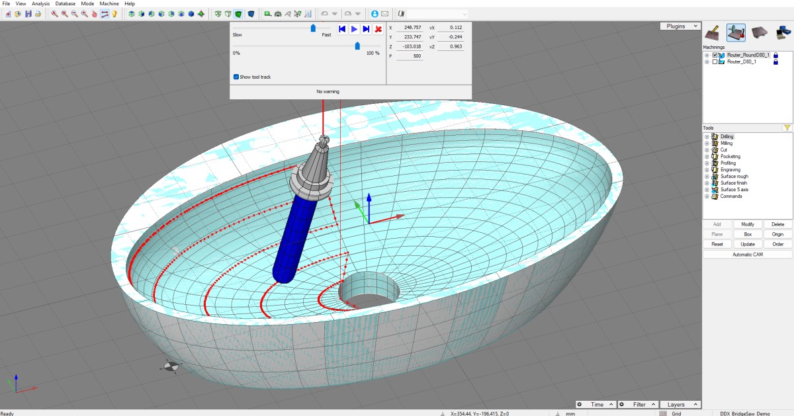Viewport: 794px width, 416px height.
Task: Open the Plugins dropdown
Action: [x=680, y=26]
